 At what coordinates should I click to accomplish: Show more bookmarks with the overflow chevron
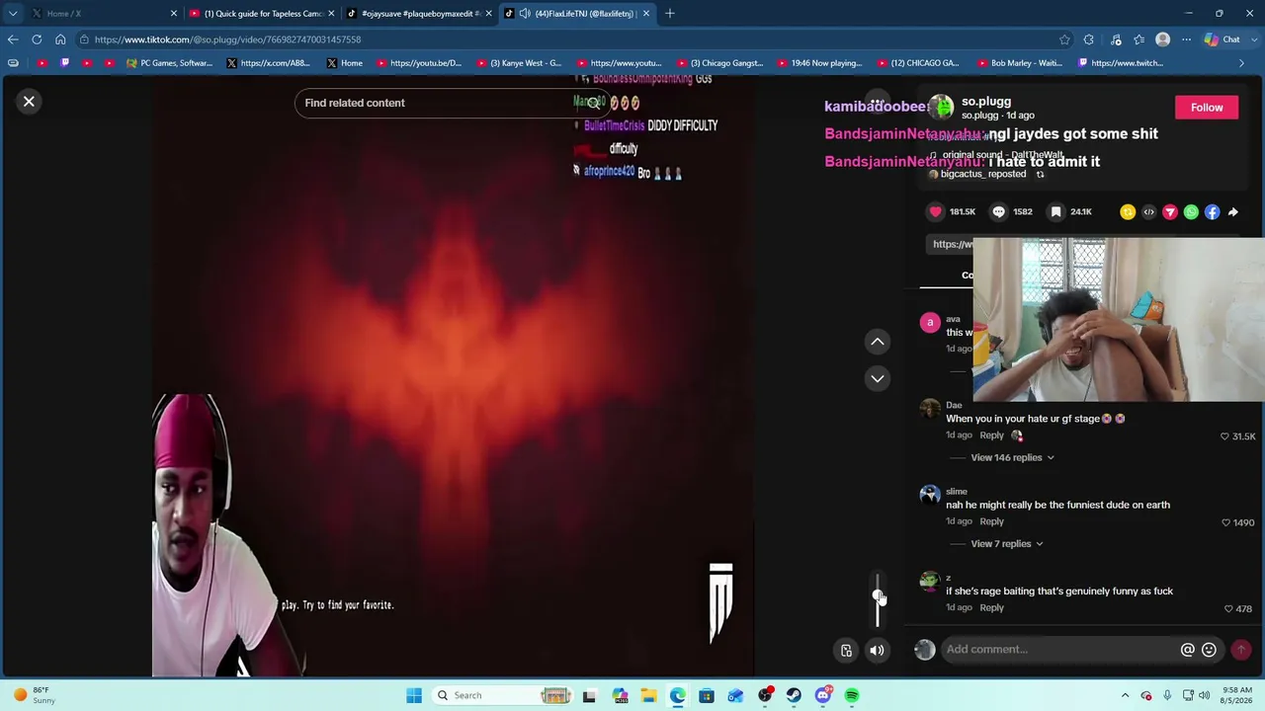coord(1241,63)
